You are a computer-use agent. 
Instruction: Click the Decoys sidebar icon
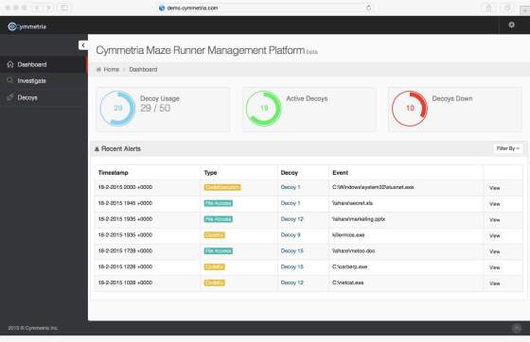[x=10, y=97]
